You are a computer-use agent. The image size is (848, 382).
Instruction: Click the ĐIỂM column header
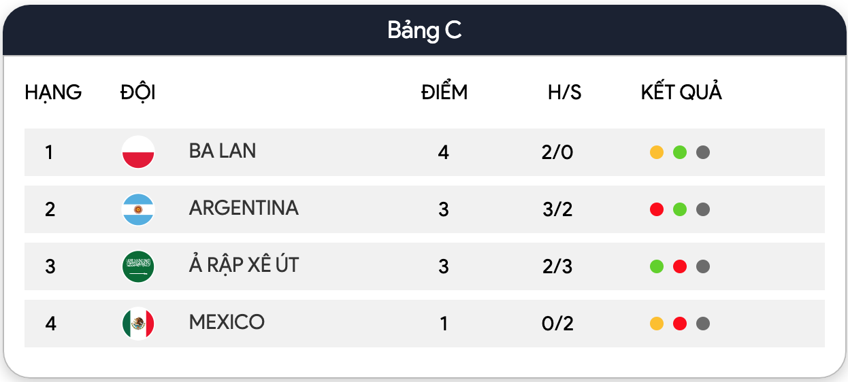click(x=444, y=92)
